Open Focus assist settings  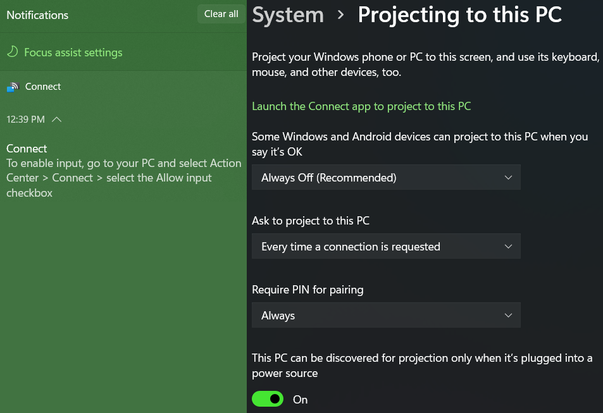click(x=73, y=52)
